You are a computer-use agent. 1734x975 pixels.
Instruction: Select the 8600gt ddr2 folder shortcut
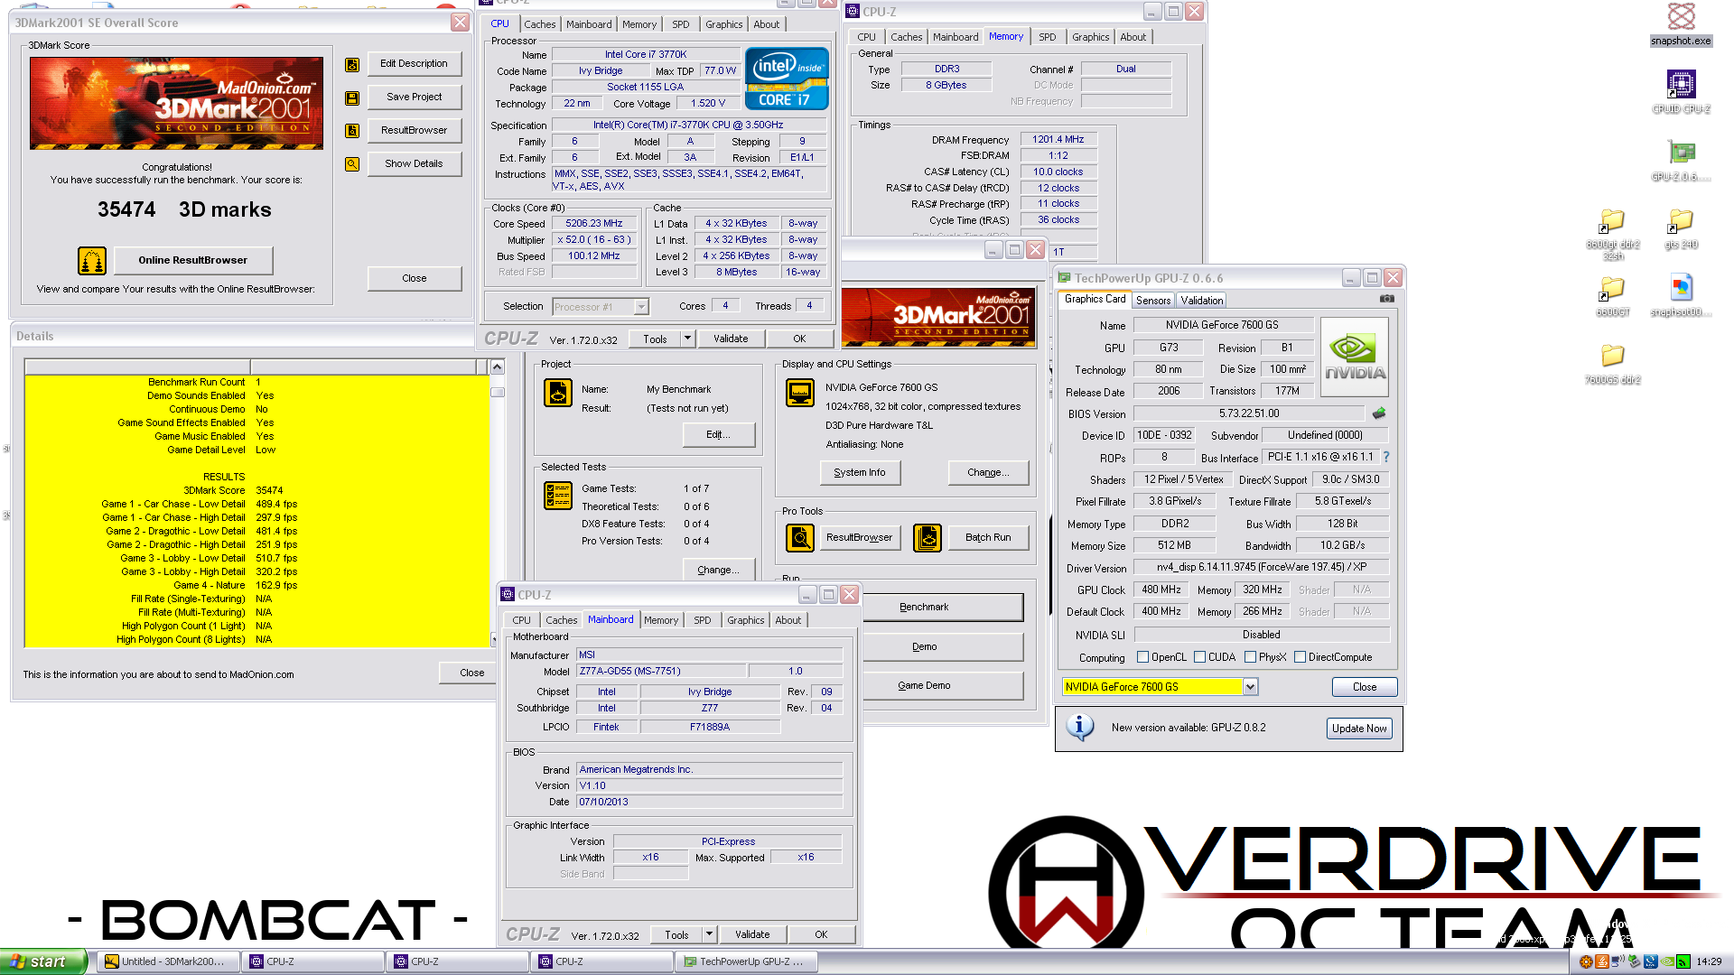point(1613,234)
